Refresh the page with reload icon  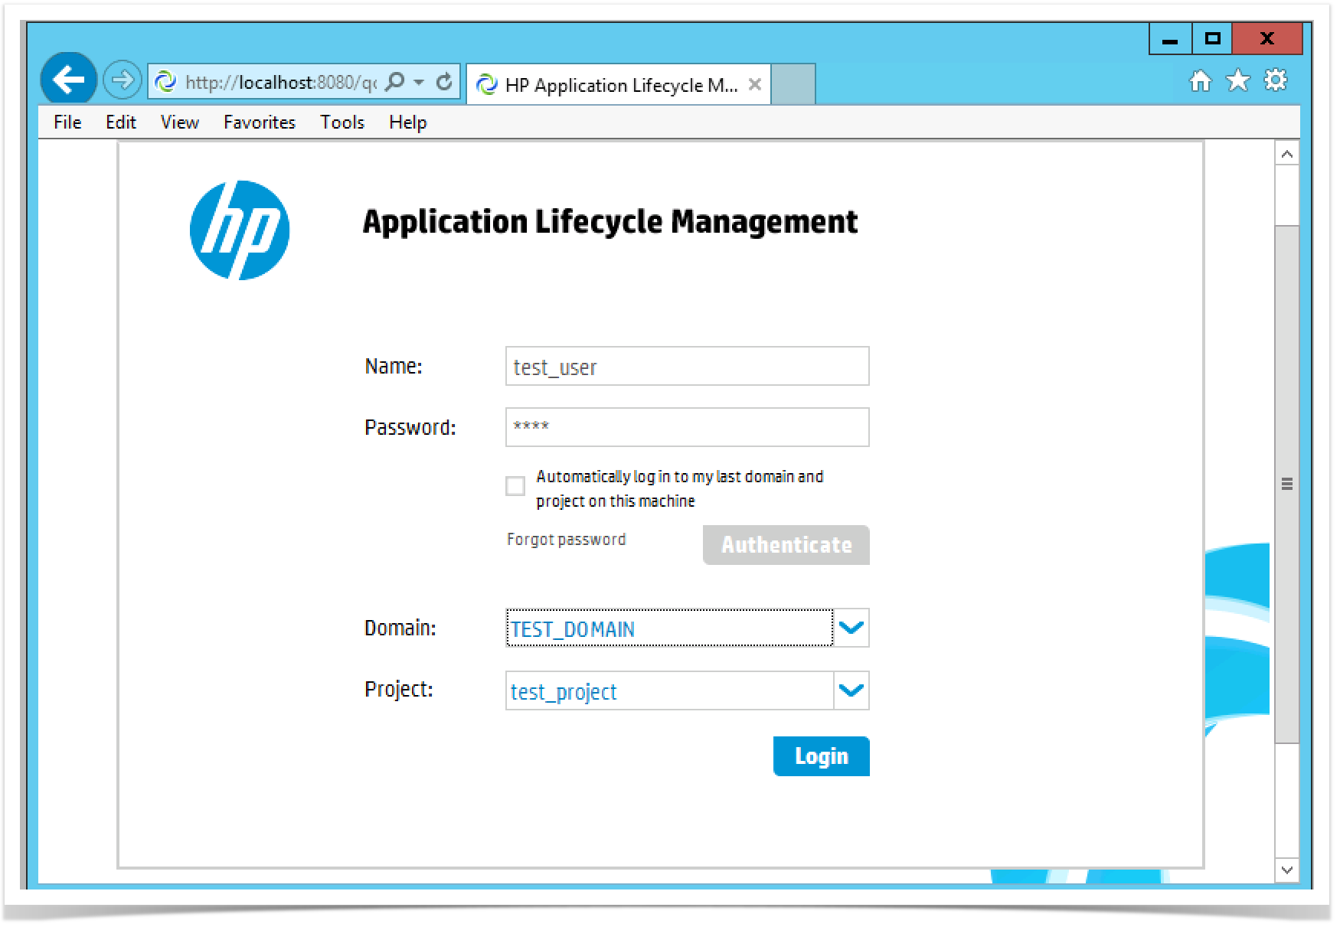[444, 81]
